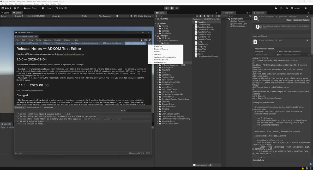Expand the Plugins folder
Image resolution: width=313 pixels, height=170 pixels.
pos(158,26)
